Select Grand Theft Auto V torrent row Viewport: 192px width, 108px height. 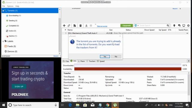point(125,33)
